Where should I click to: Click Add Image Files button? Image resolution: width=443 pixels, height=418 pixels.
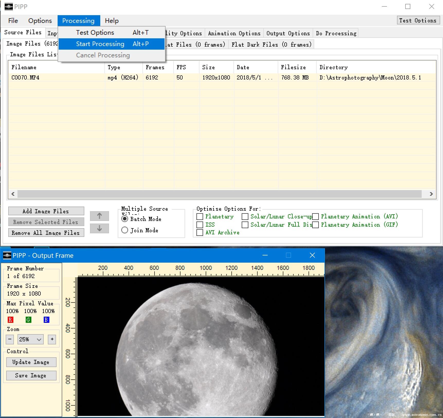point(46,211)
